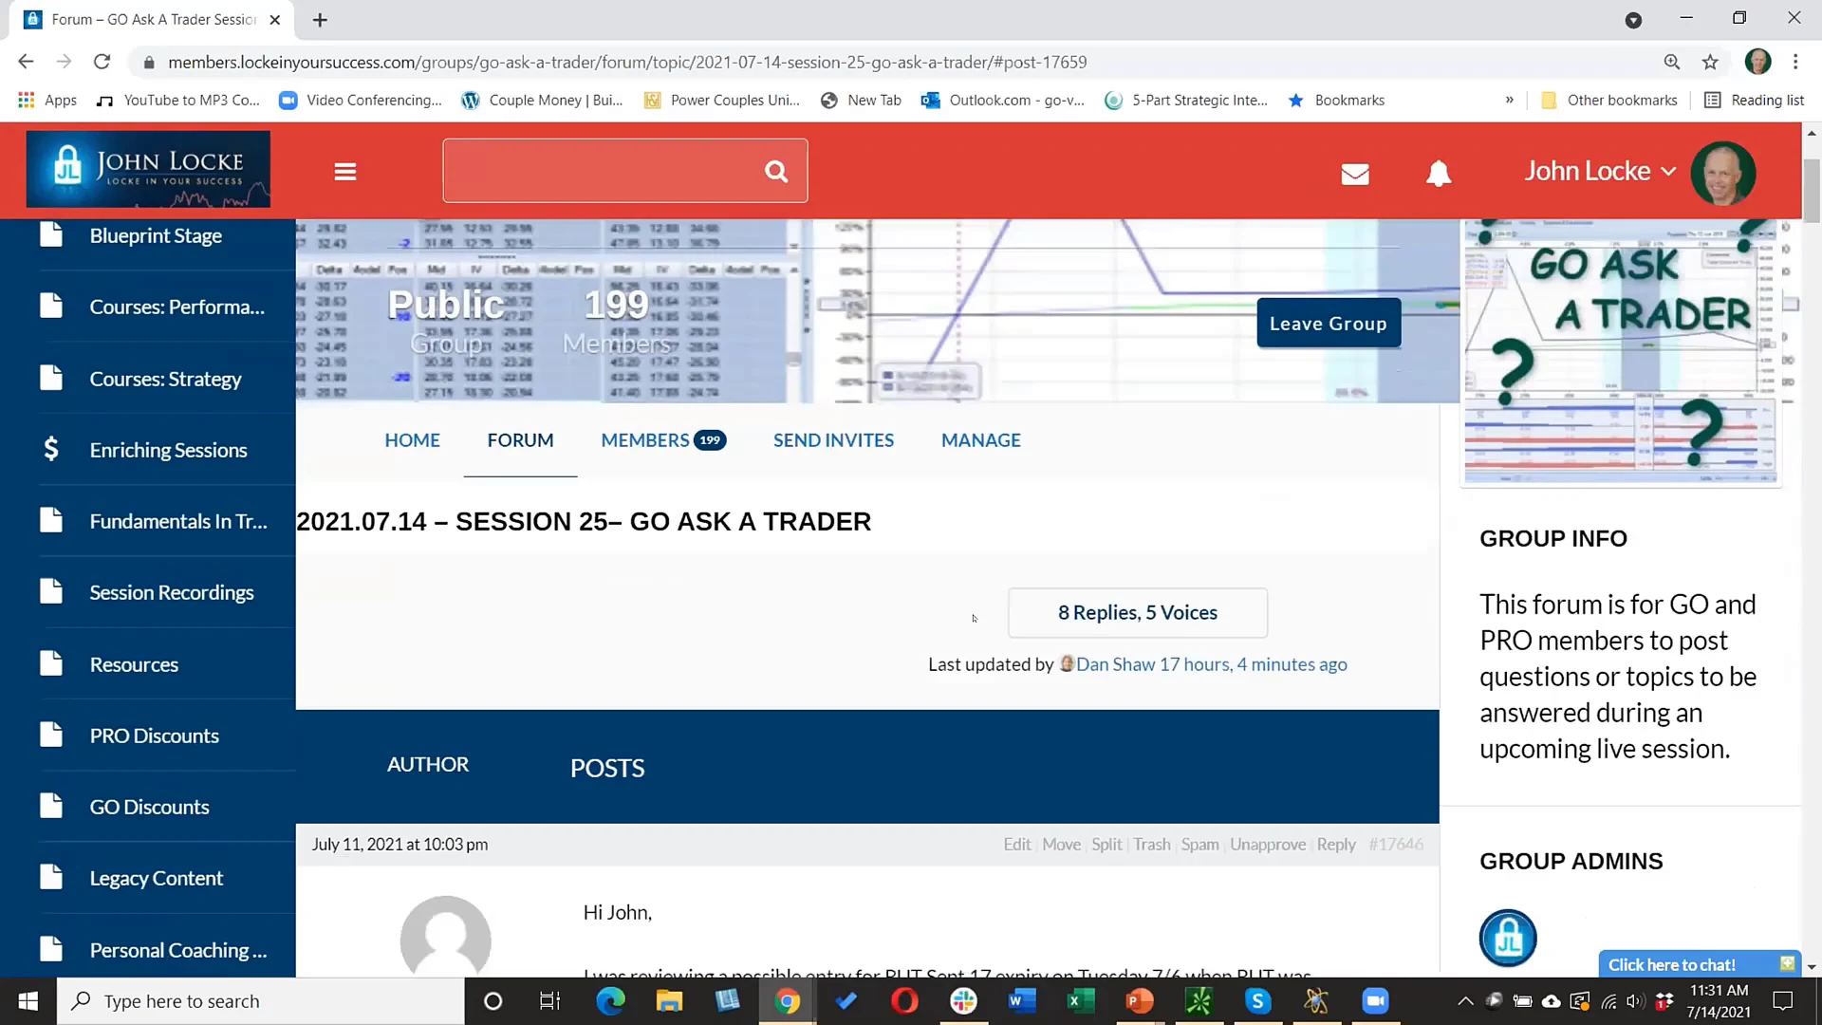
Task: Click the Unapprove link on post #17646
Action: [x=1268, y=845]
